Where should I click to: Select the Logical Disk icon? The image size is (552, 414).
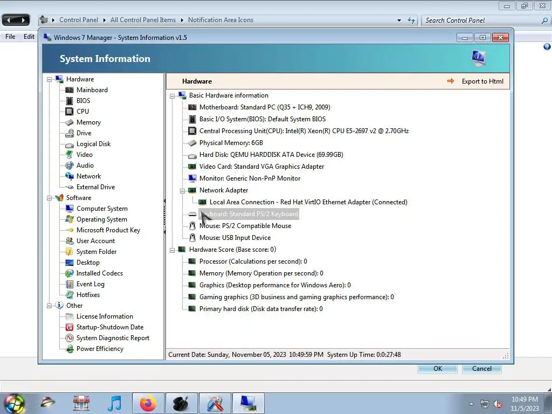[70, 144]
